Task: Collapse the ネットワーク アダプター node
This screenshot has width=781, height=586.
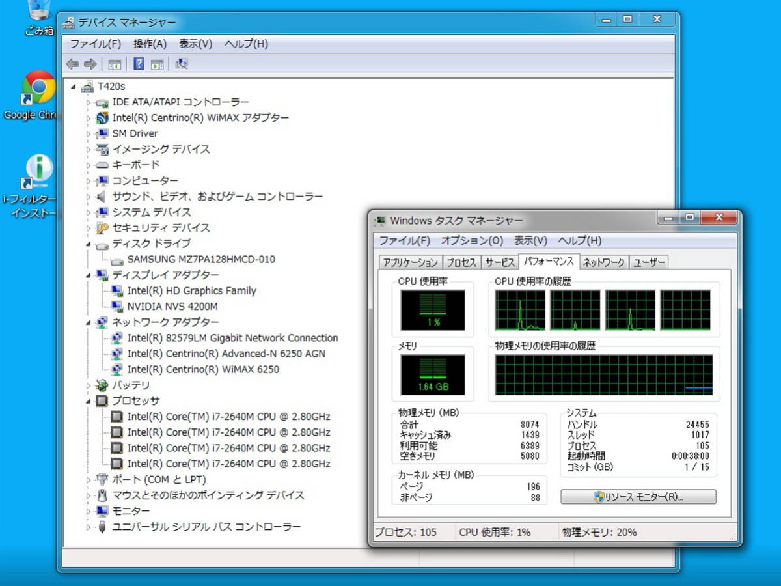Action: click(89, 322)
